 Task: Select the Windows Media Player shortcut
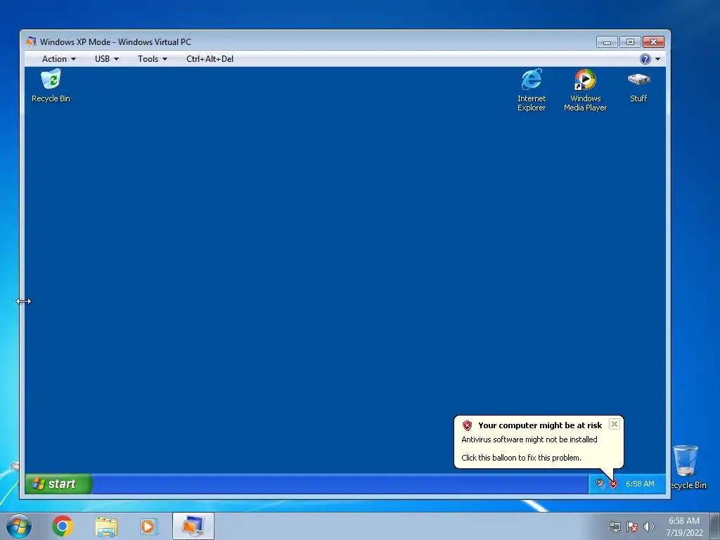click(585, 90)
